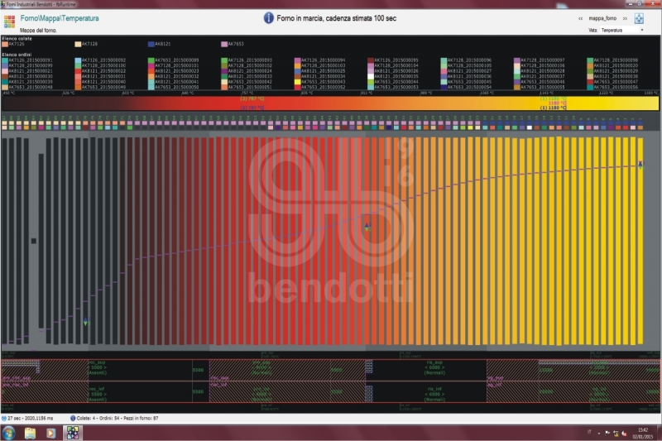662x441 pixels.
Task: Open the Windows Start button
Action: tap(10, 433)
